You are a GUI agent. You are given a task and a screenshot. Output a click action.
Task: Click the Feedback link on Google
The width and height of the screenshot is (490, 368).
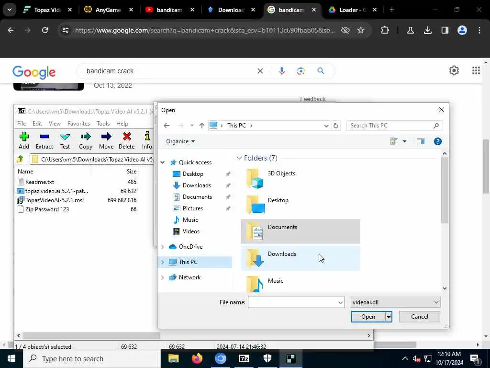pyautogui.click(x=312, y=99)
